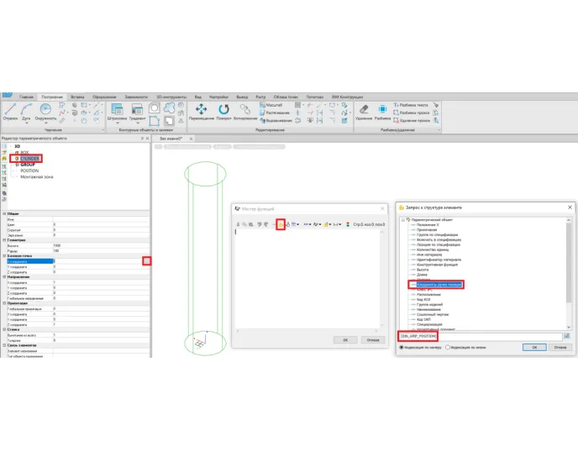Collapse the Геометрия properties section
Viewport: 578px width, 451px height.
(4, 240)
